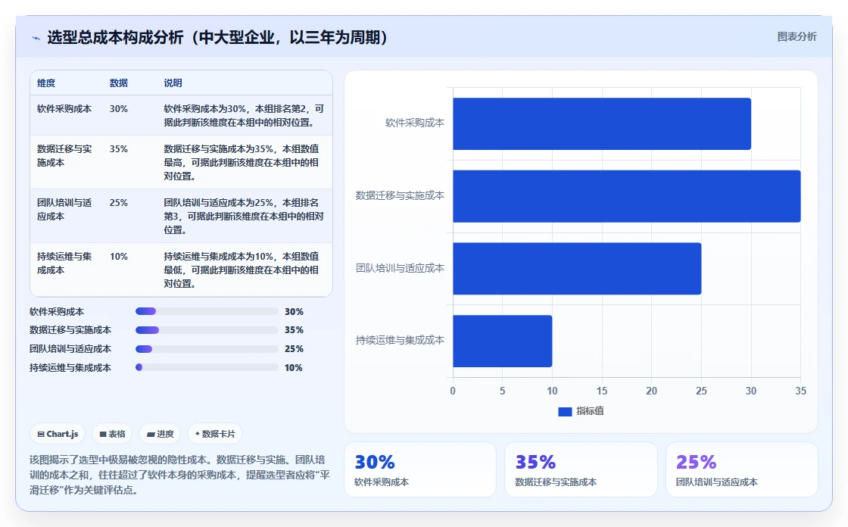
Task: Click the x-axis tick label 35
Action: pyautogui.click(x=800, y=391)
